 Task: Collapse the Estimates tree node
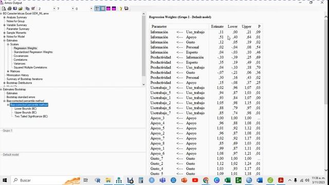pos(5,41)
